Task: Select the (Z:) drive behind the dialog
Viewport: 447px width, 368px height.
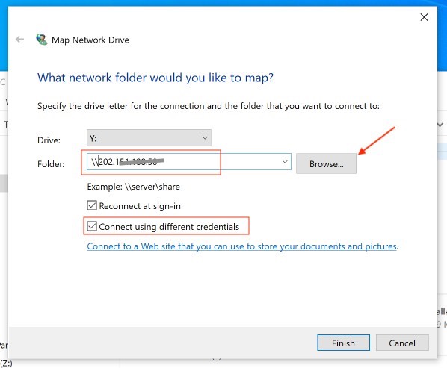Action: click(x=6, y=363)
